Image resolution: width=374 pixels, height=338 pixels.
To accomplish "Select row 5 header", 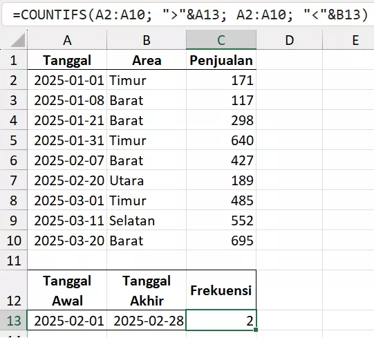I will 14,140.
